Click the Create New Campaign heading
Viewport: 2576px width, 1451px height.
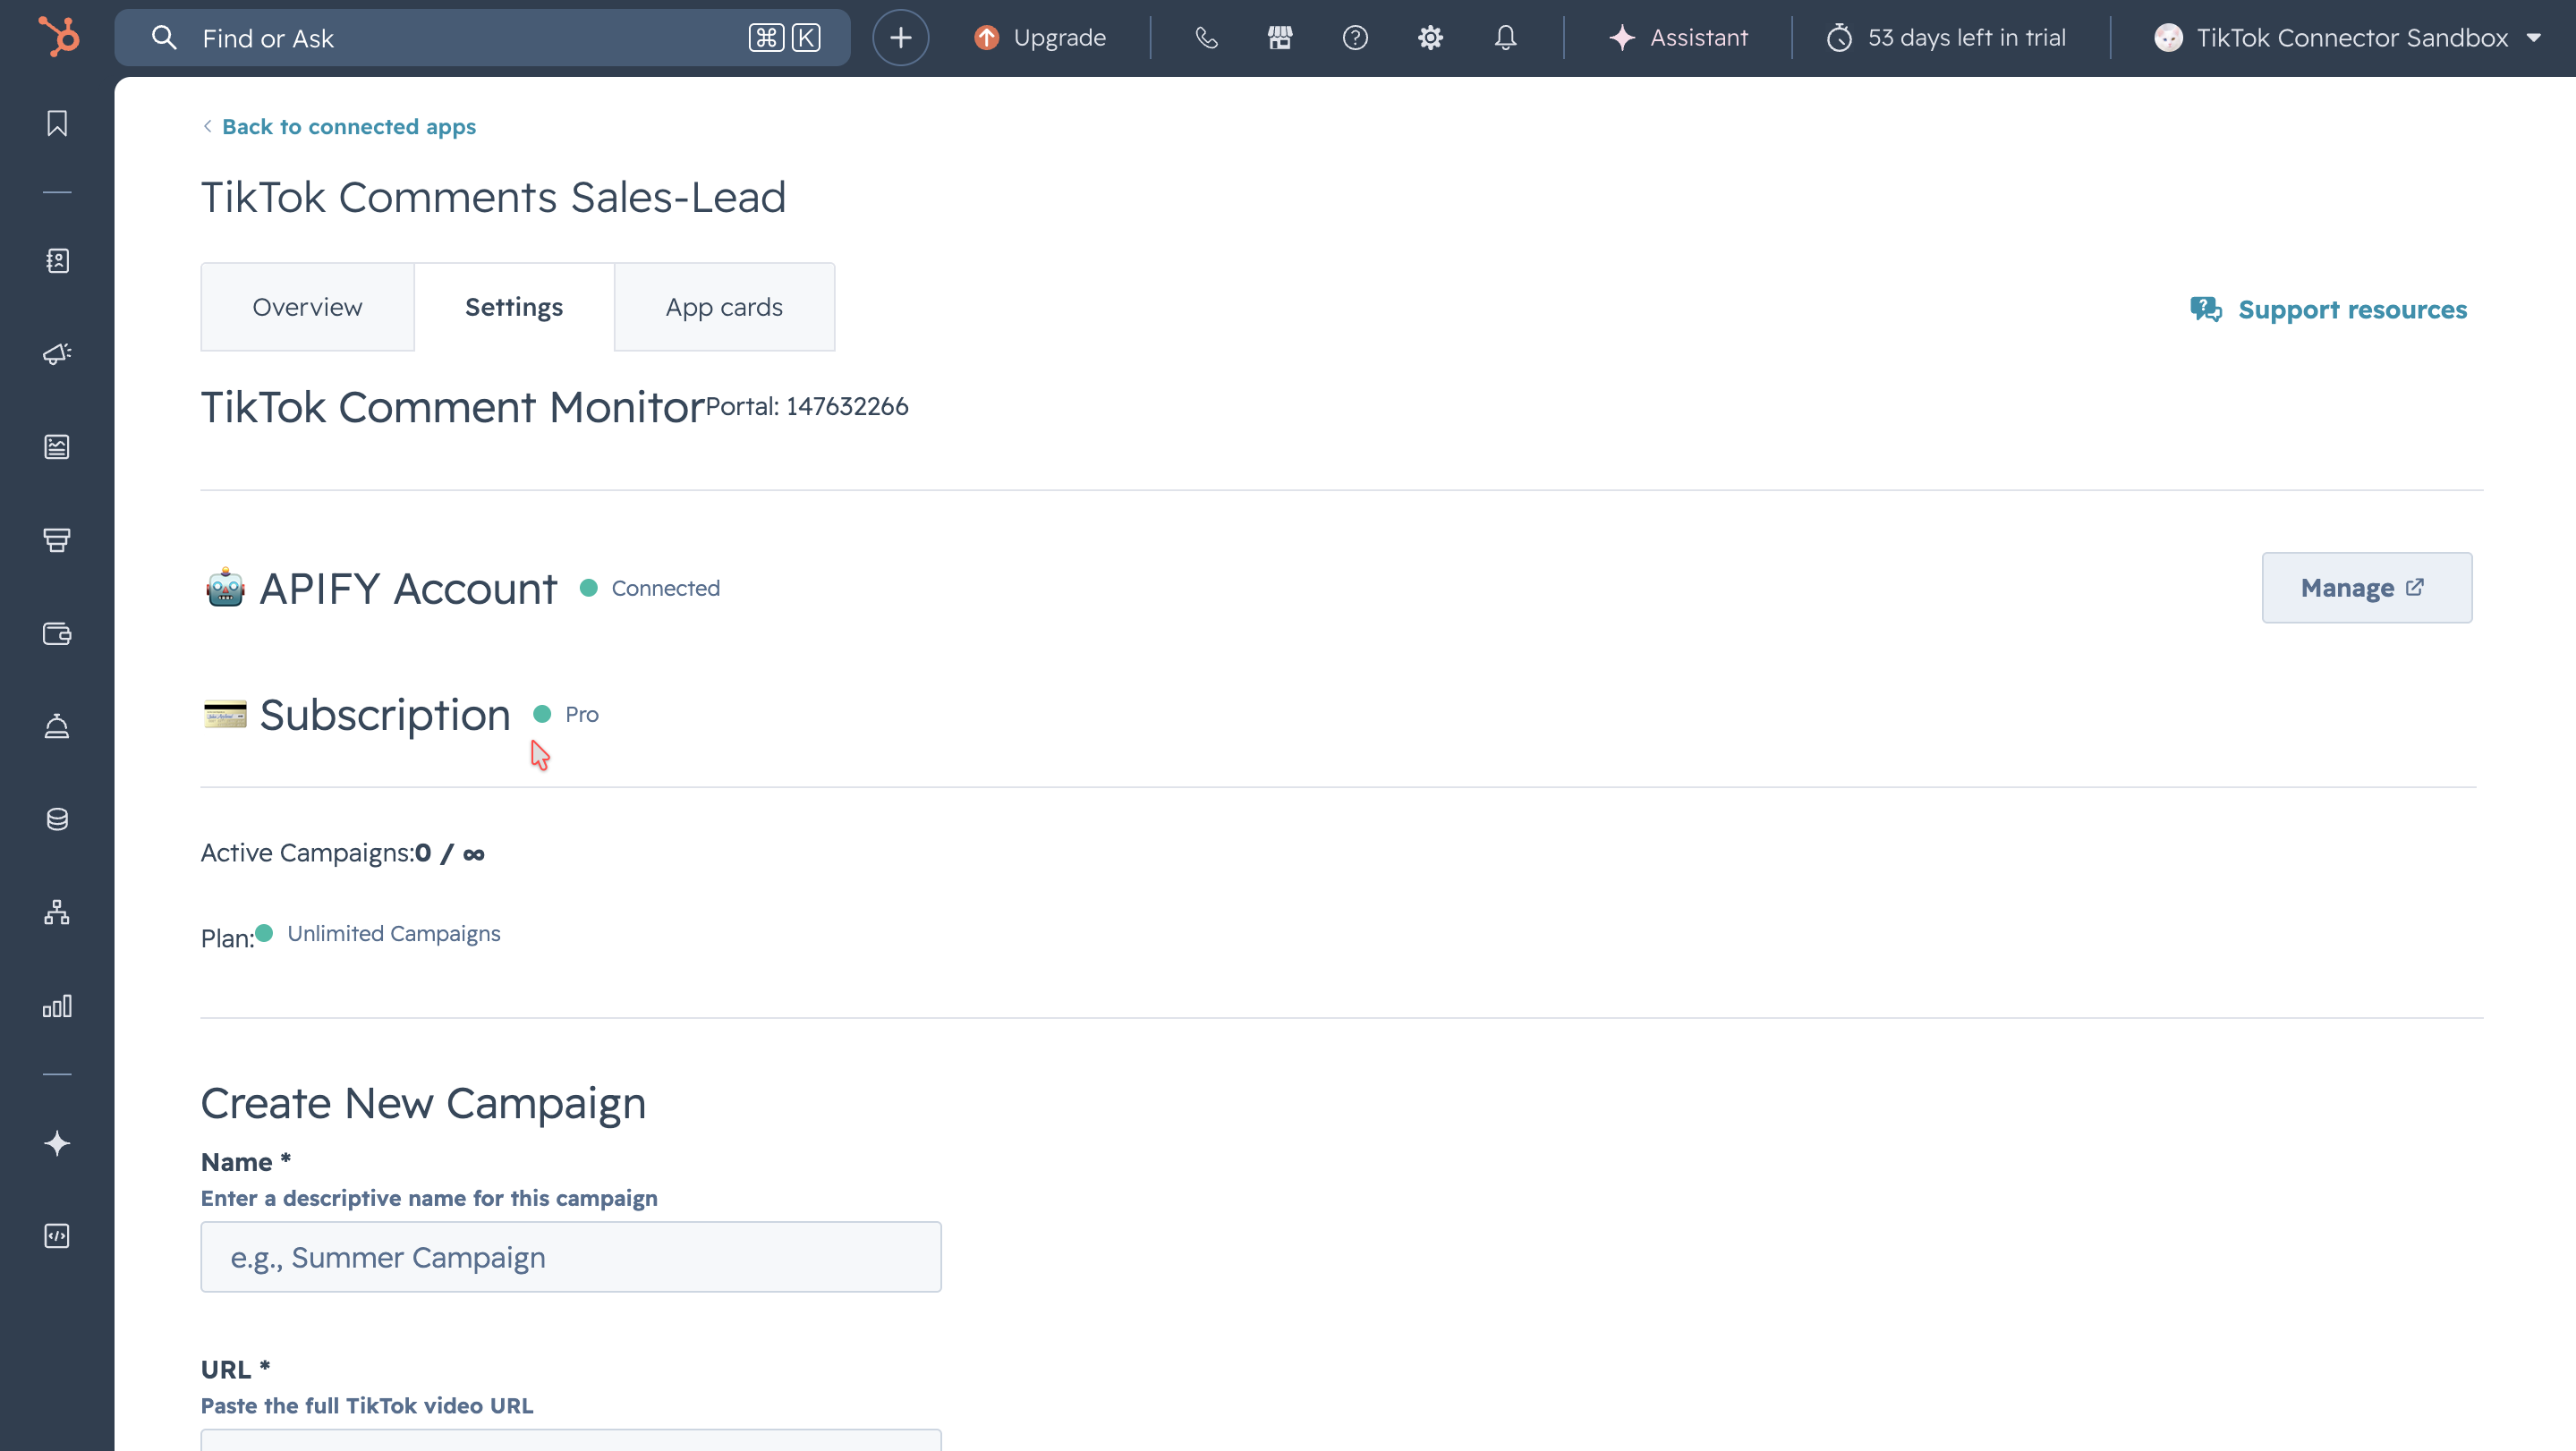click(x=423, y=1104)
